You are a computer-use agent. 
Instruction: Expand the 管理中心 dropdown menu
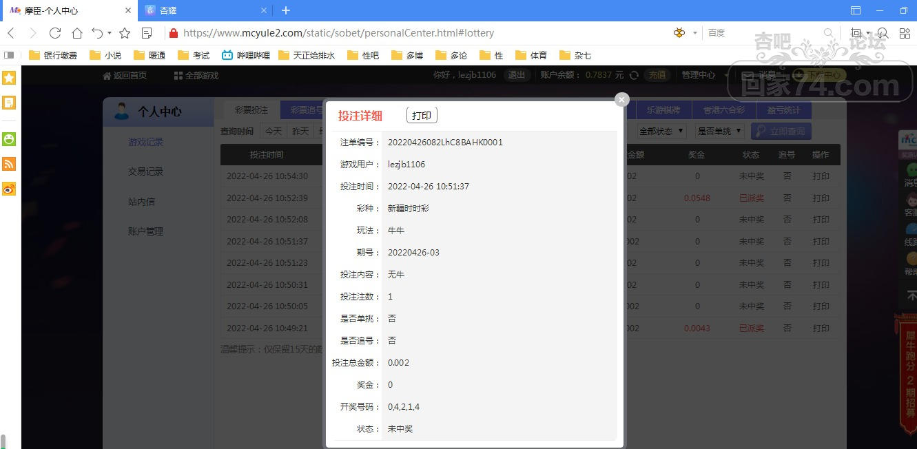[704, 75]
